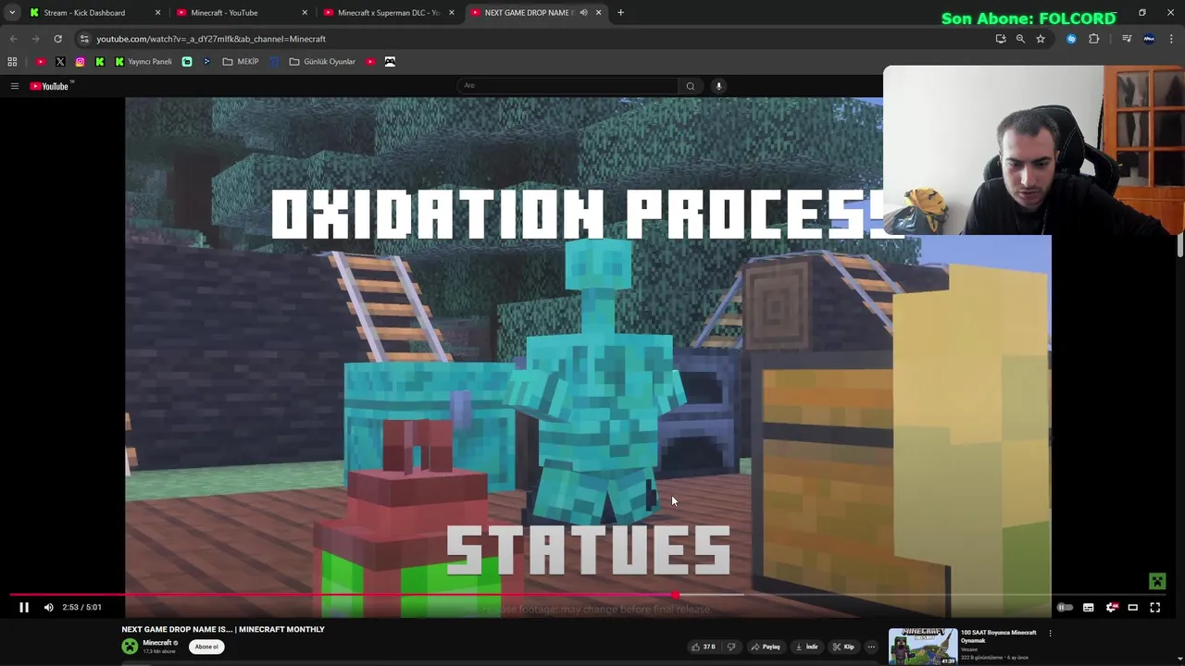
Task: Pause the YouTube video
Action: 24,608
